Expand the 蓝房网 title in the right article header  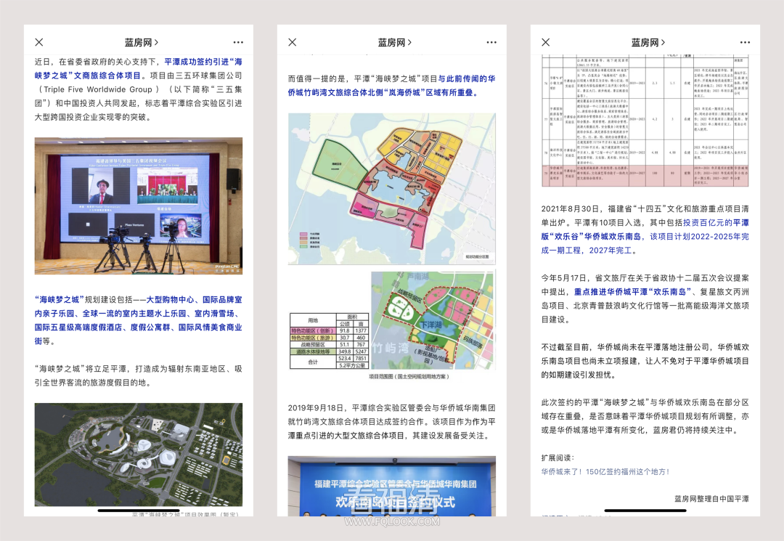(648, 43)
